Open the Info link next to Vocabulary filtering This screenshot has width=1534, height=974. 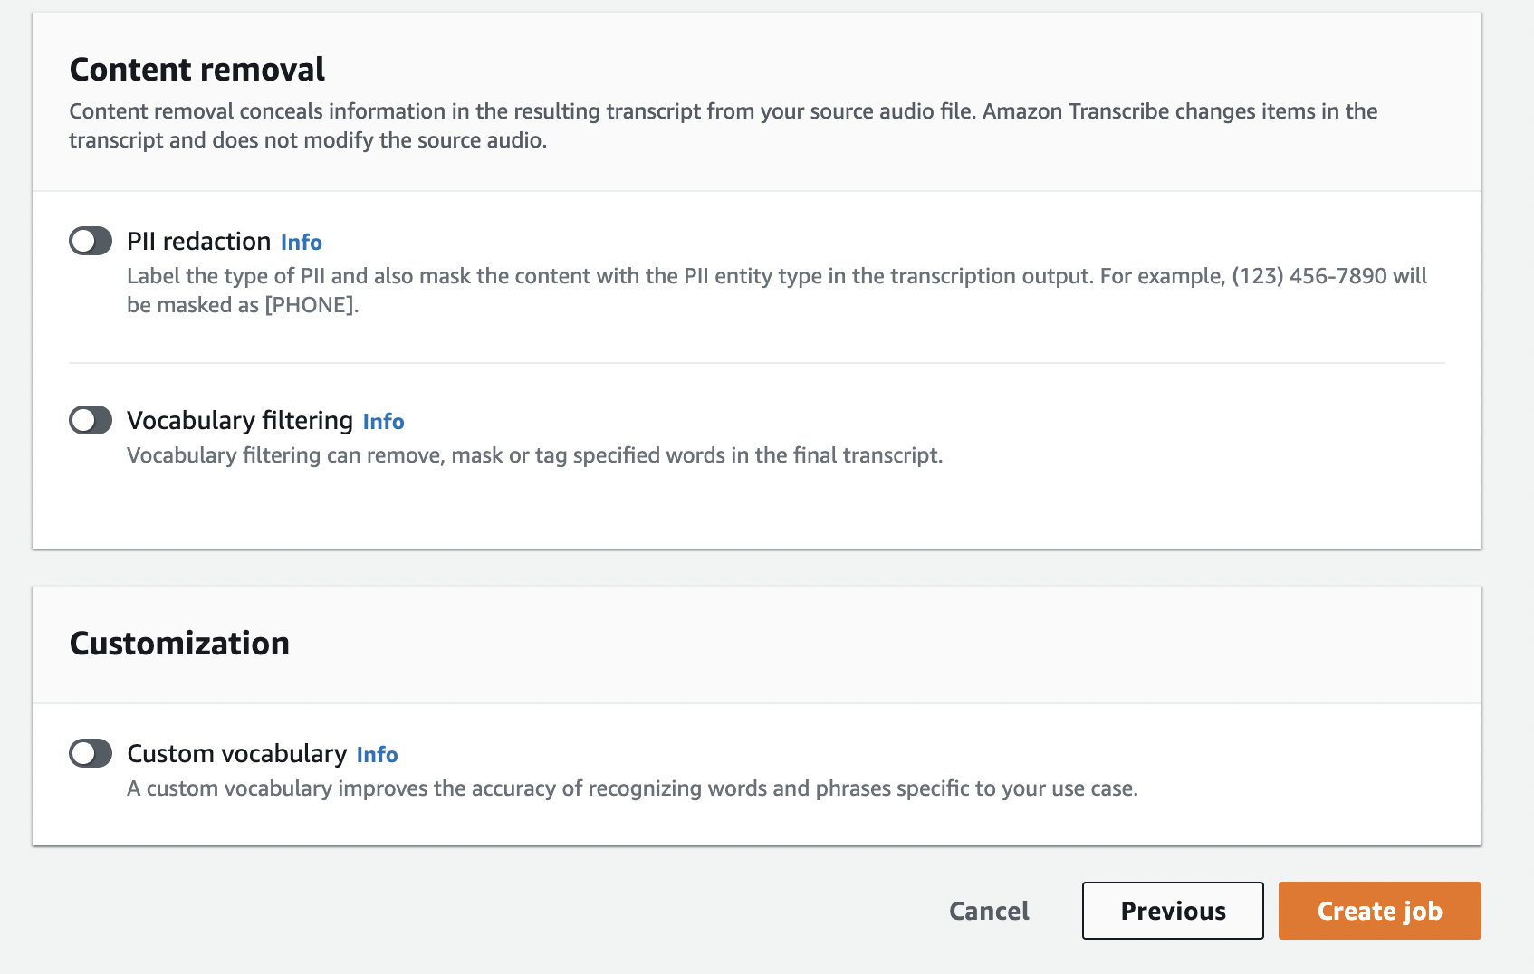tap(383, 422)
